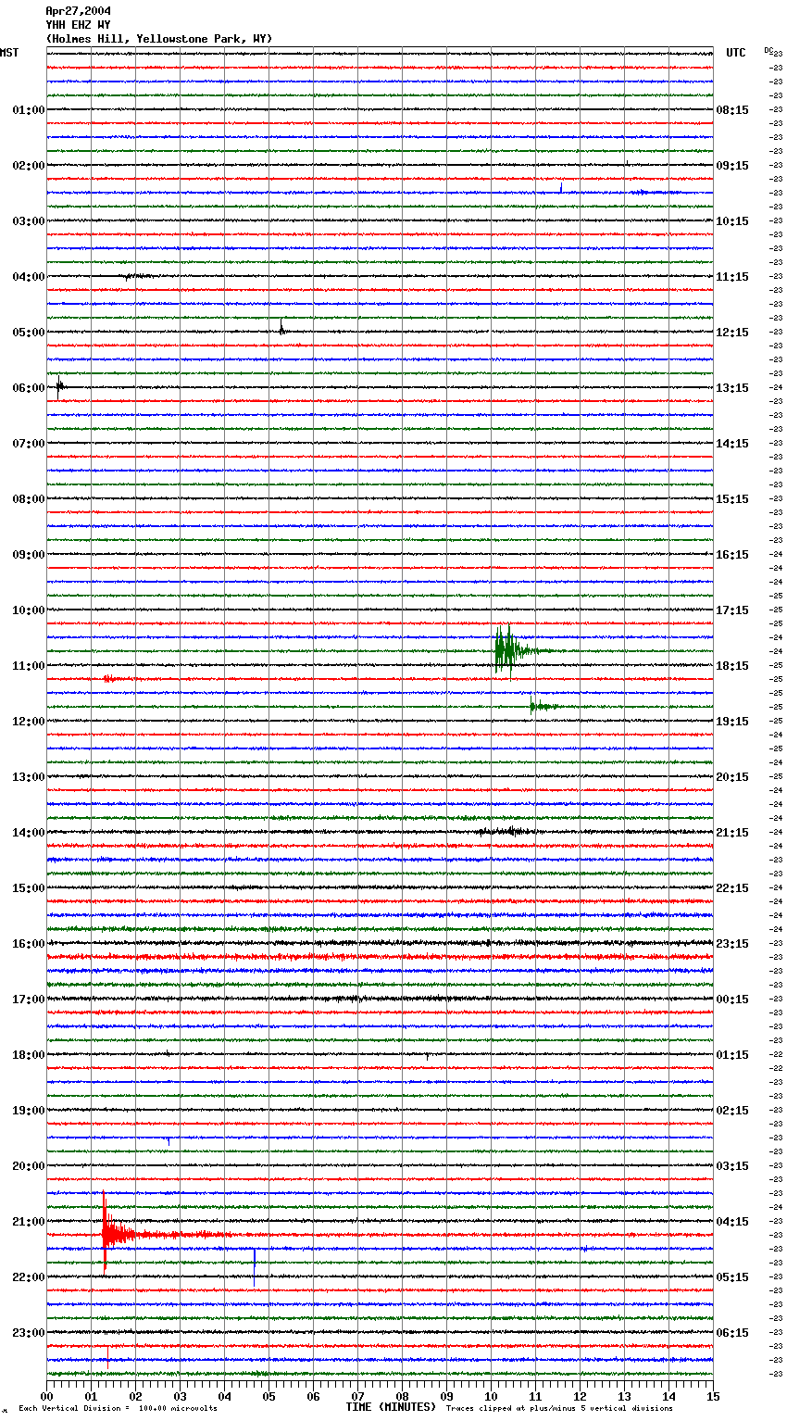Click minute axis tick label 12
The image size is (787, 1421).
click(581, 1396)
